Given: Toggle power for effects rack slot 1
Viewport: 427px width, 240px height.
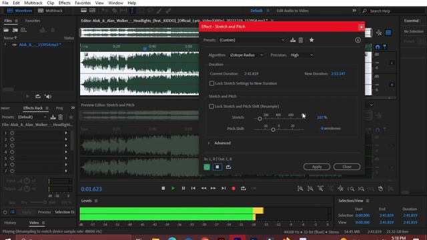Looking at the screenshot, I should pos(12,133).
